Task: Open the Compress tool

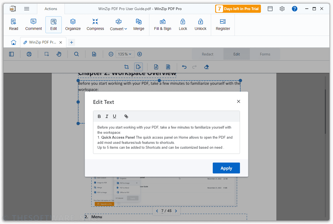Action: point(95,25)
